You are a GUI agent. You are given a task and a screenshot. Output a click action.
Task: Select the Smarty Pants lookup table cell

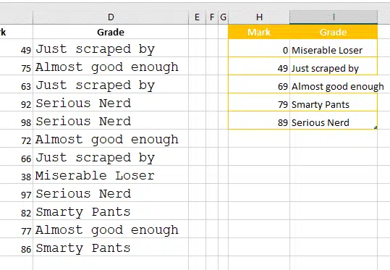tap(334, 103)
